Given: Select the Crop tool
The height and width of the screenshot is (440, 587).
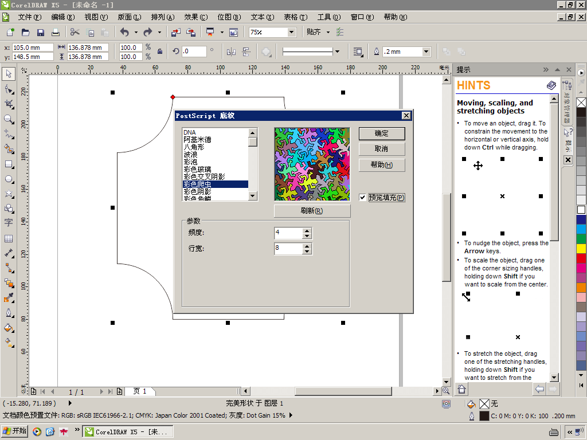Looking at the screenshot, I should [x=9, y=104].
